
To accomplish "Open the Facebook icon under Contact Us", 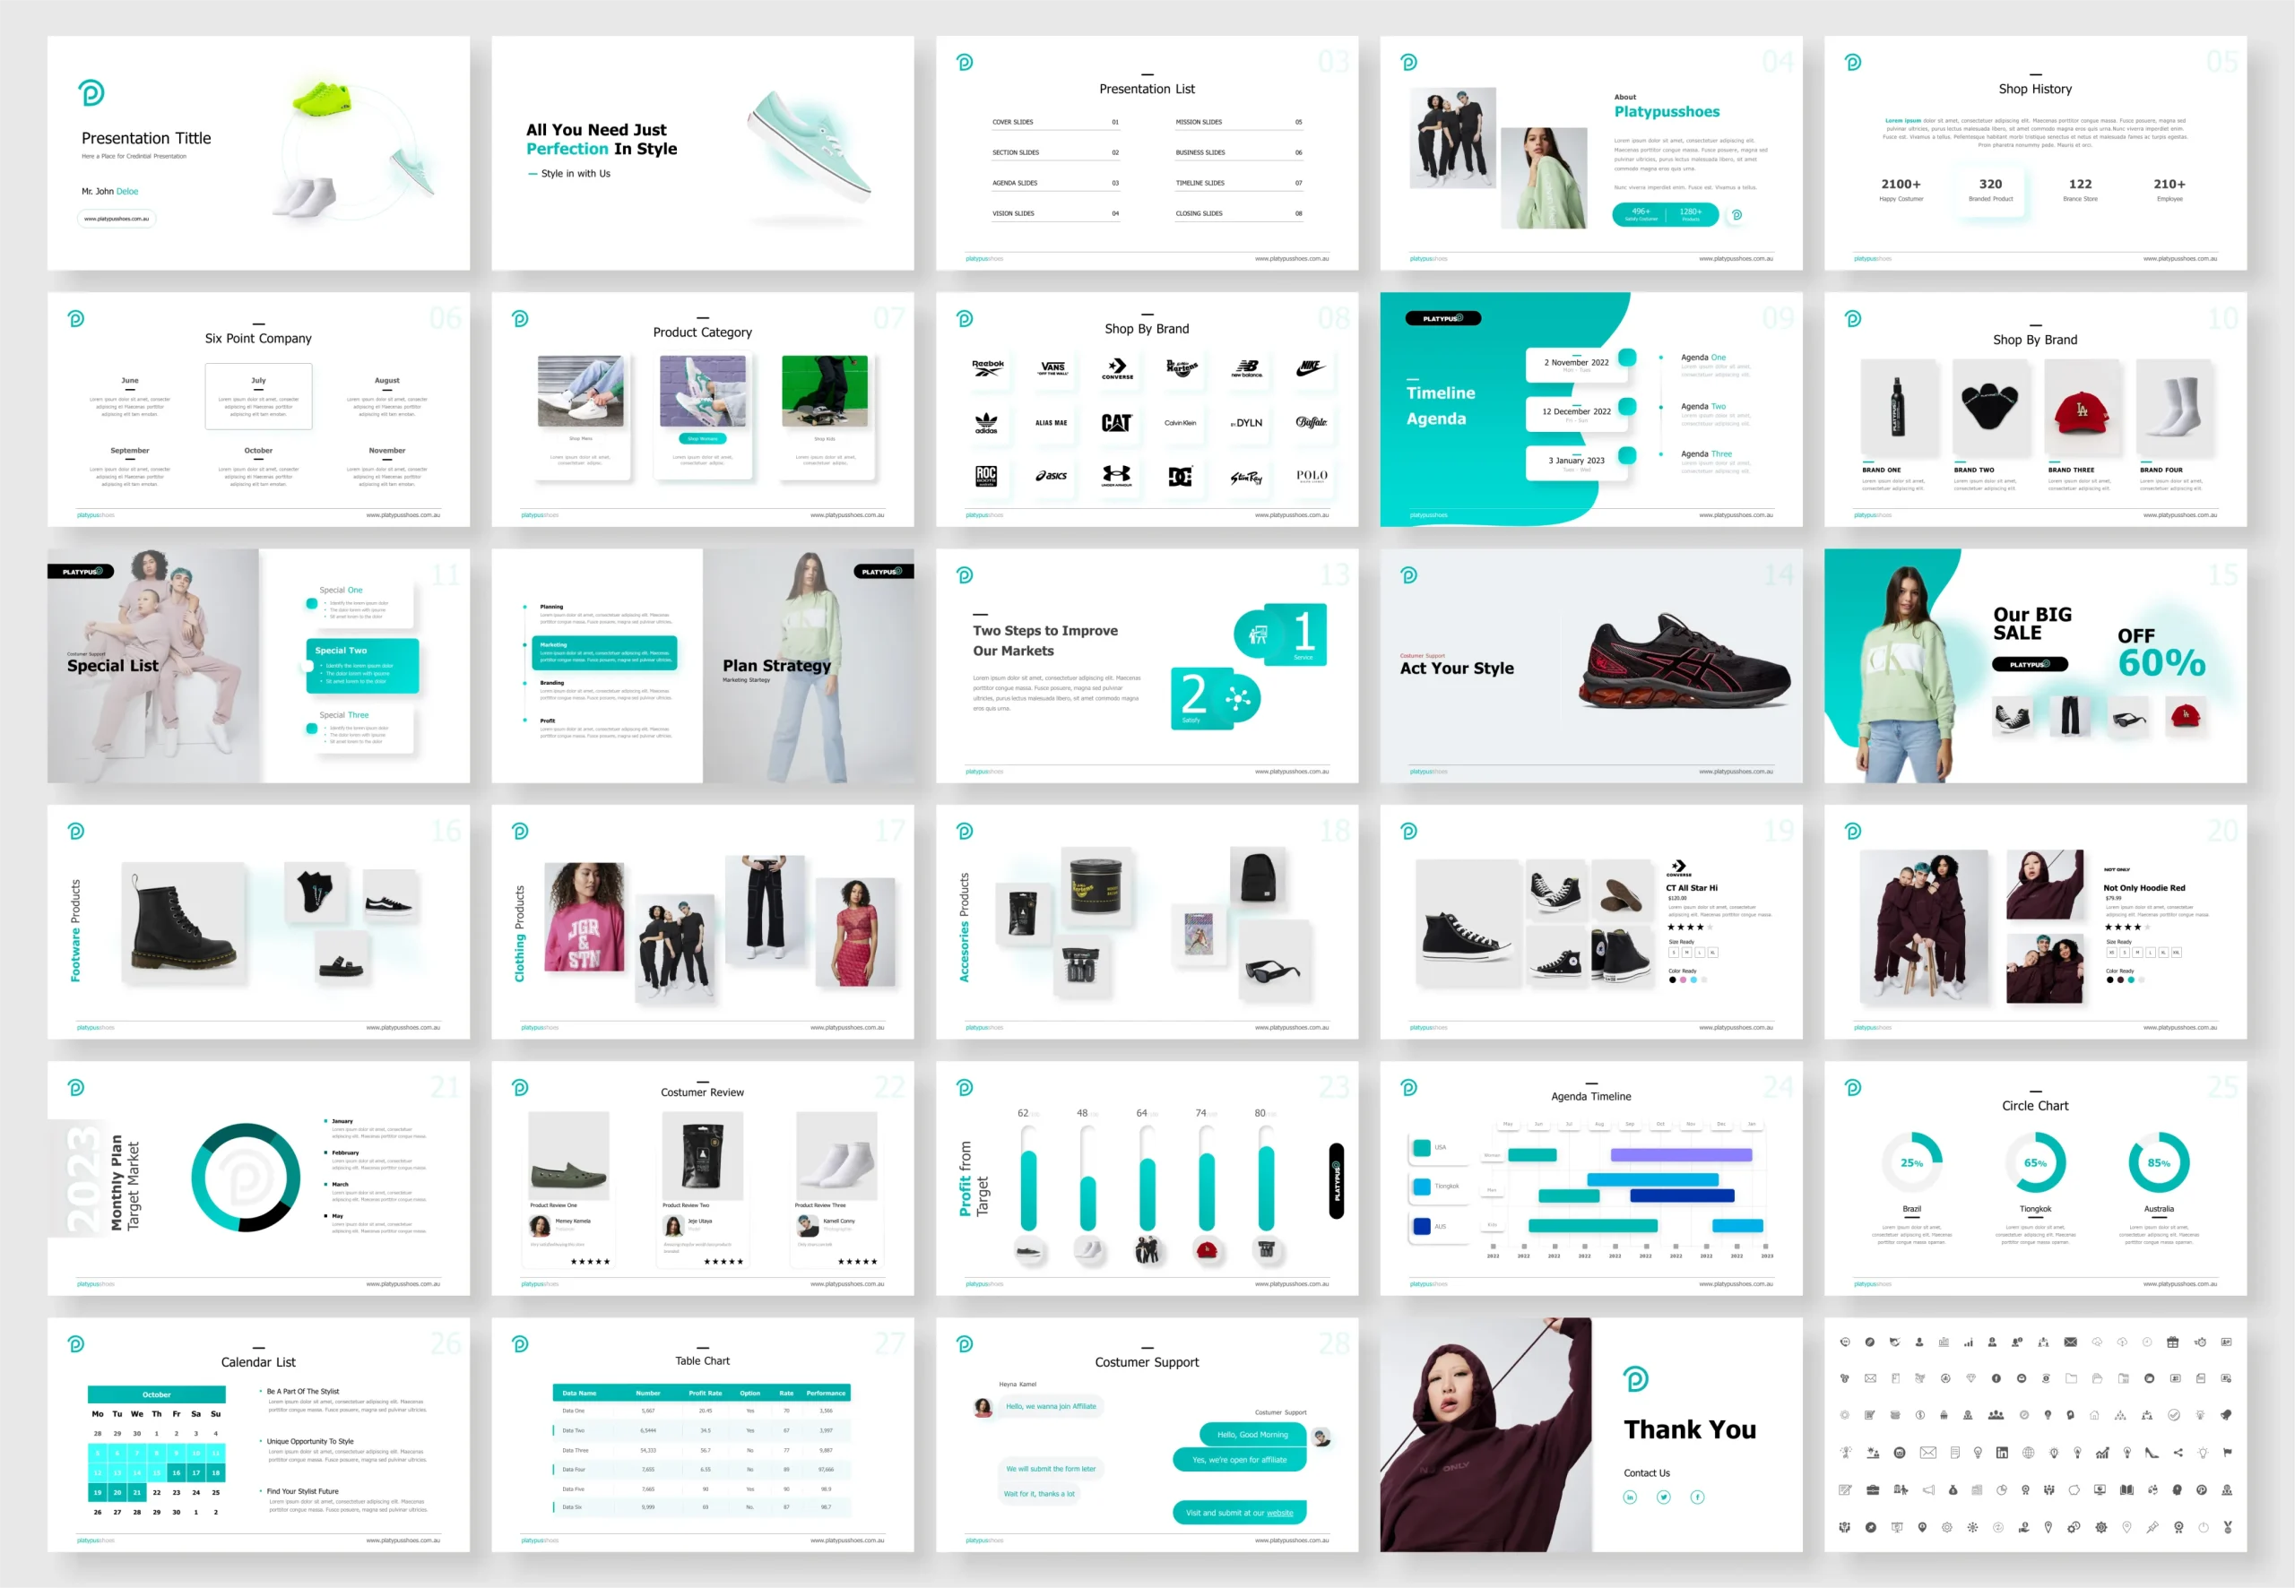I will pyautogui.click(x=1697, y=1497).
